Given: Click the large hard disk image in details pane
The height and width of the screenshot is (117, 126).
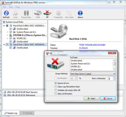Looking at the screenshot, I should click(x=59, y=31).
